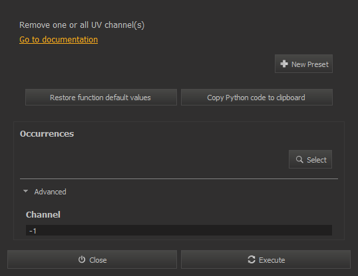
Task: Run the function with Execute text
Action: click(x=271, y=260)
